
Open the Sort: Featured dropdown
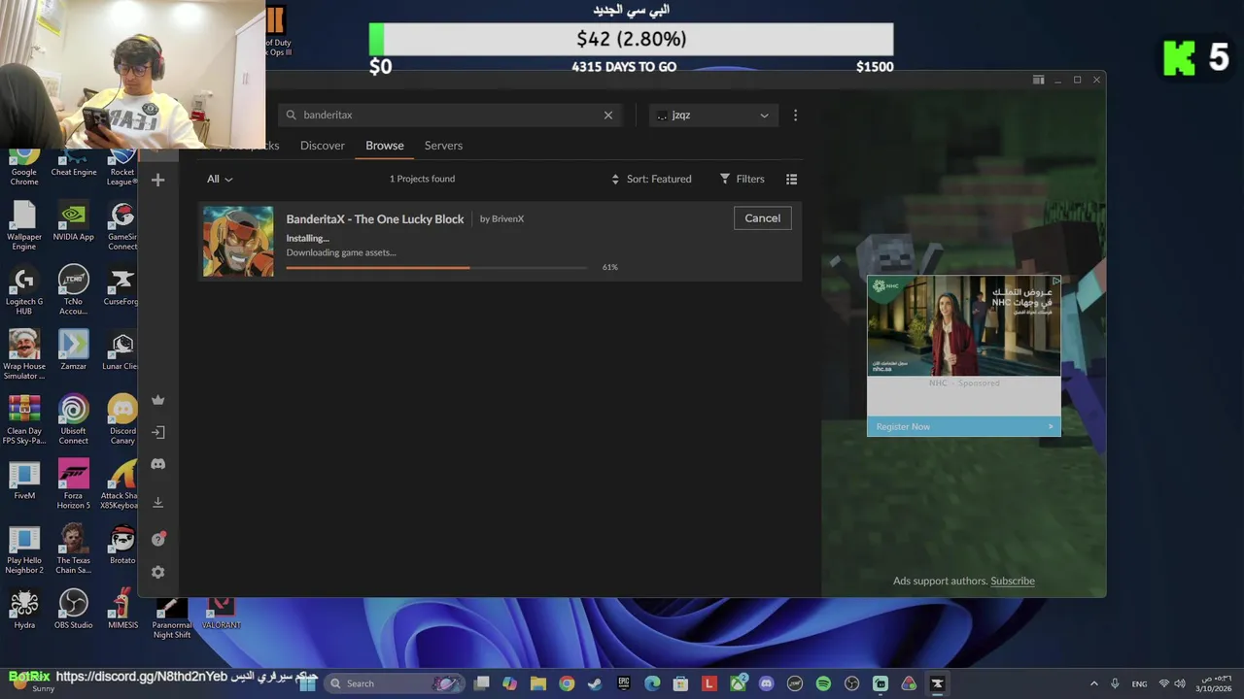(651, 179)
